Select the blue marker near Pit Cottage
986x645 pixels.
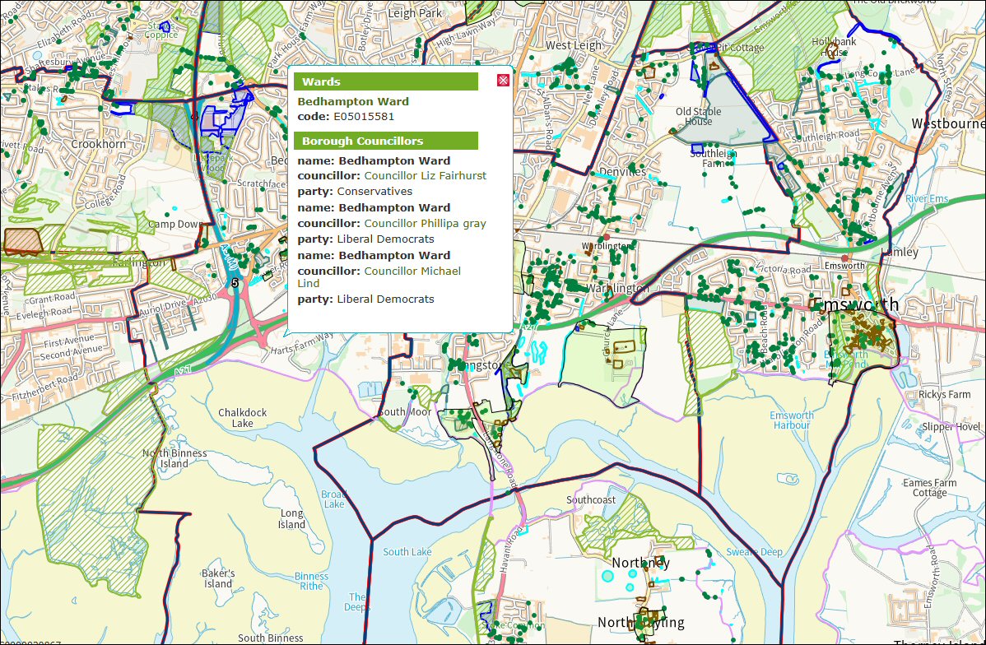(x=706, y=47)
